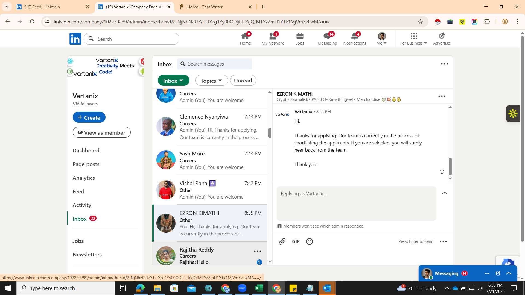The image size is (525, 295).
Task: Collapse the reply box chevron
Action: tap(445, 193)
